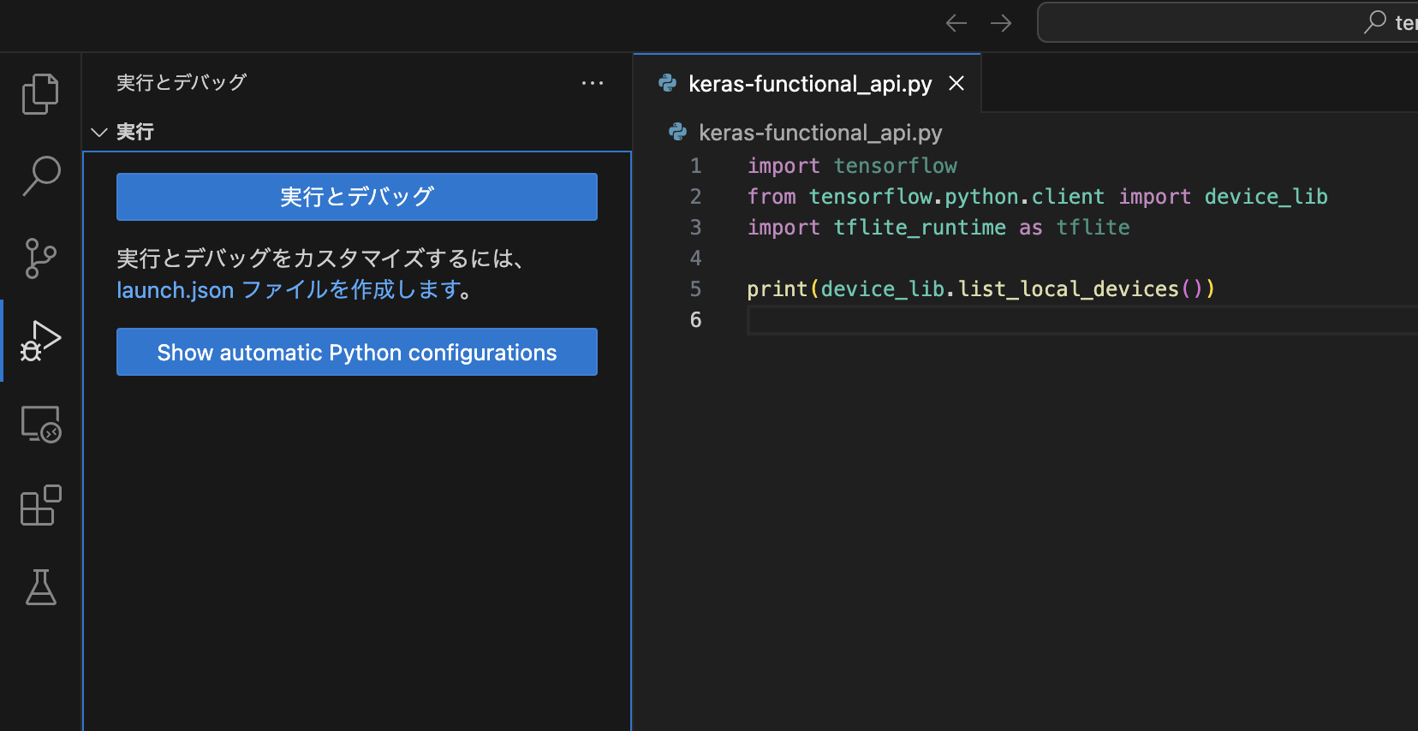Viewport: 1418px width, 731px height.
Task: Click 'tflite_runtime' in the import line
Action: (920, 228)
